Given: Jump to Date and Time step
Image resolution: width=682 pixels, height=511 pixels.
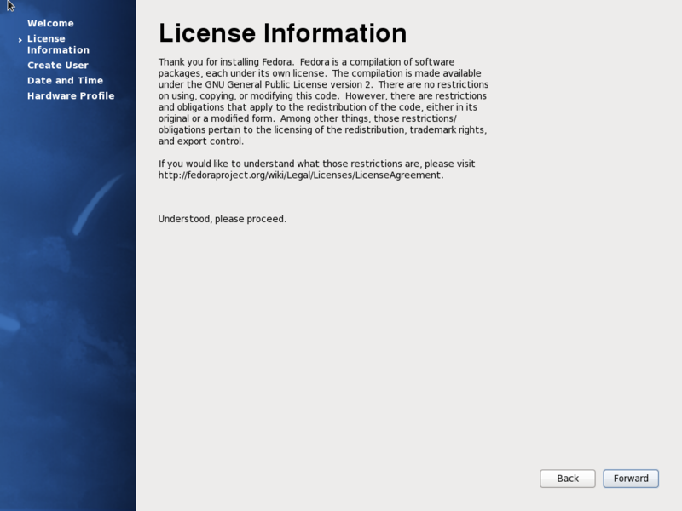Looking at the screenshot, I should point(66,80).
